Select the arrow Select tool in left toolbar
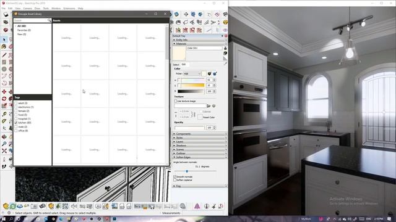This screenshot has width=396, height=222. pos(4,39)
